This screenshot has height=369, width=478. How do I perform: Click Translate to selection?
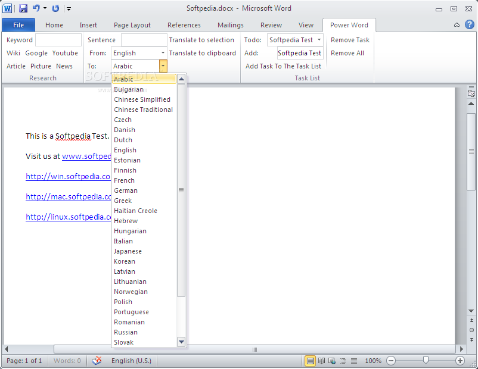click(x=201, y=40)
